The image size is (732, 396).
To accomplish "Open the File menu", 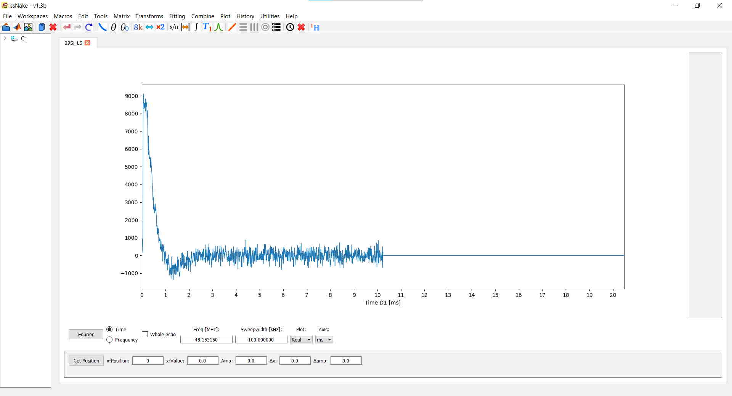I will click(x=7, y=16).
